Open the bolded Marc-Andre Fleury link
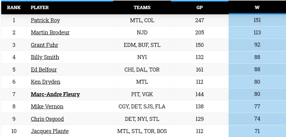This screenshot has height=137, width=286. 55,94
